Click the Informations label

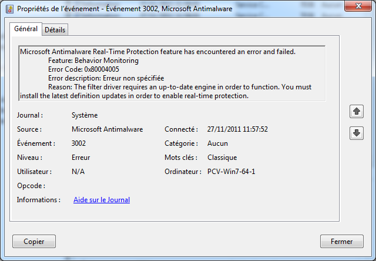(x=39, y=200)
